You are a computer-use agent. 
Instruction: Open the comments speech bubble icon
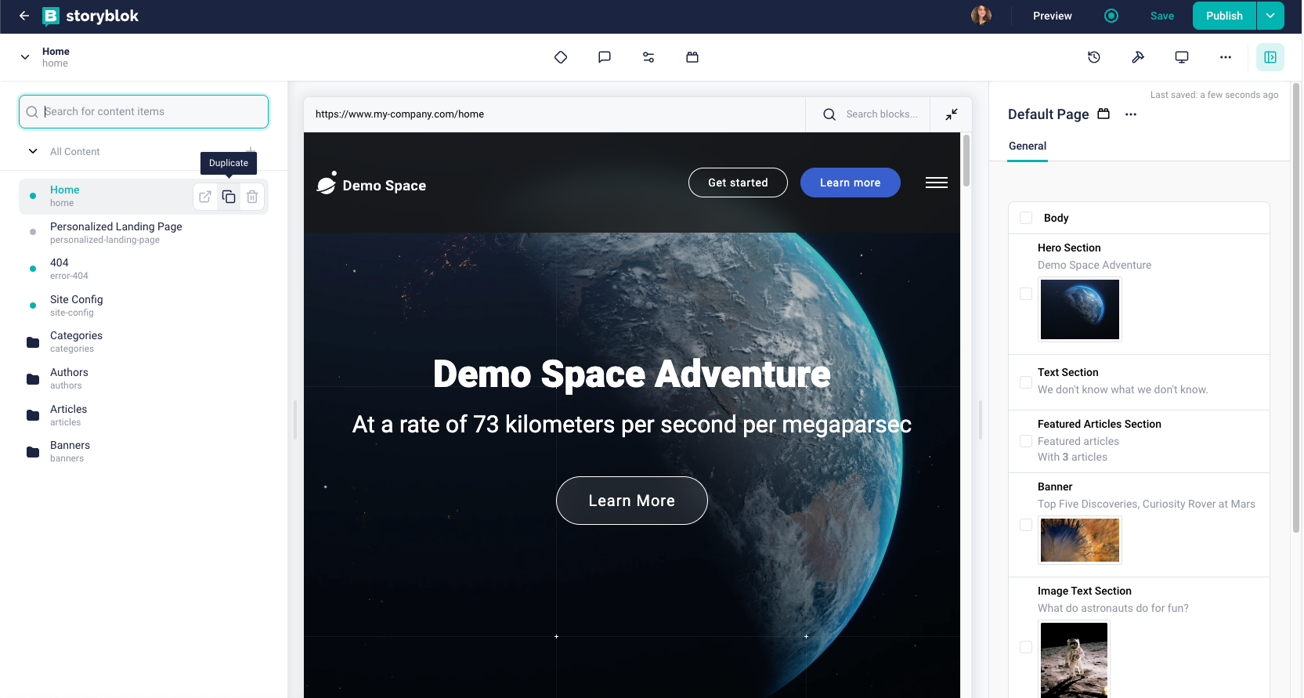click(605, 57)
